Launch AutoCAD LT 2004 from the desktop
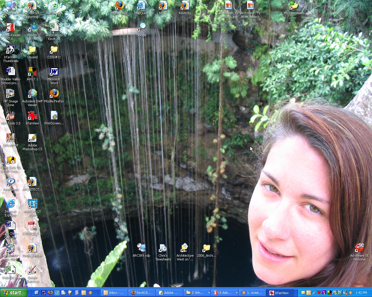Screen dimensions: 372x297 32,204
